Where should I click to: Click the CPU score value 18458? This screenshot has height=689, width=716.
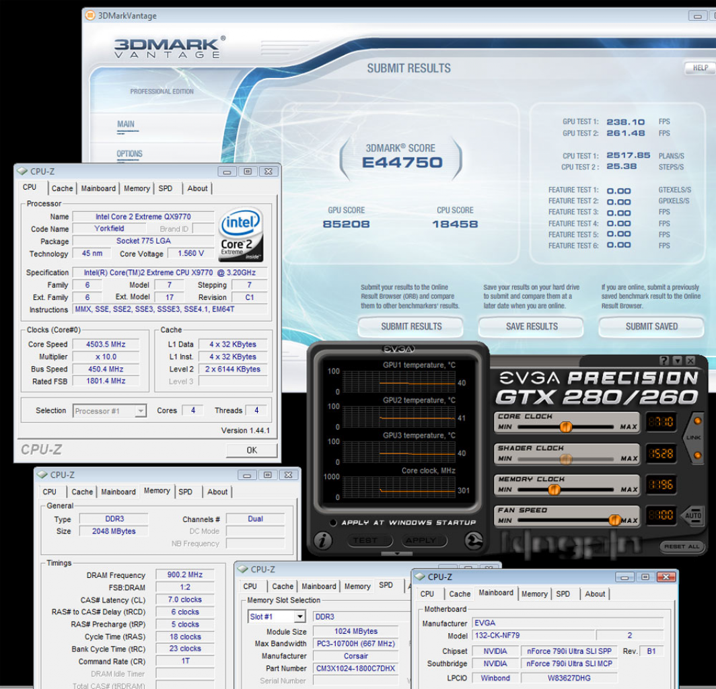[455, 224]
